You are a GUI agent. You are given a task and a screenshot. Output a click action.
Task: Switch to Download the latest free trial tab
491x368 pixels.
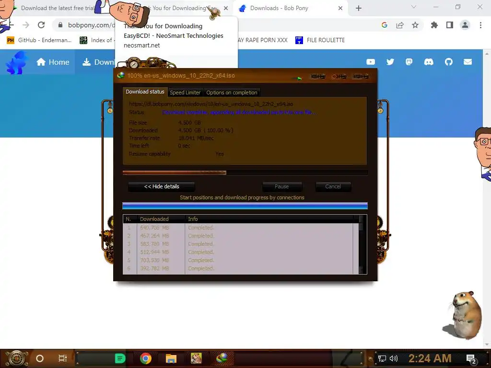58,8
